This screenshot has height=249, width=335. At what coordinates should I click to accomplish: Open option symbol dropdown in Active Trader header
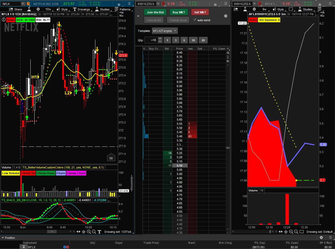[x=158, y=4]
